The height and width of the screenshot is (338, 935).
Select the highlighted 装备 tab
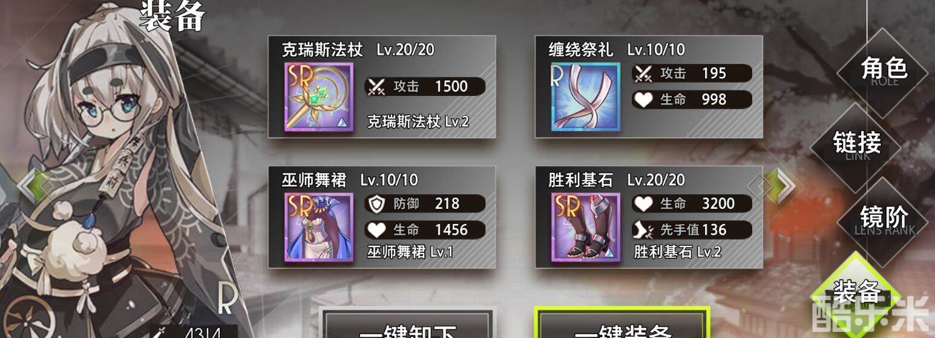(x=857, y=294)
